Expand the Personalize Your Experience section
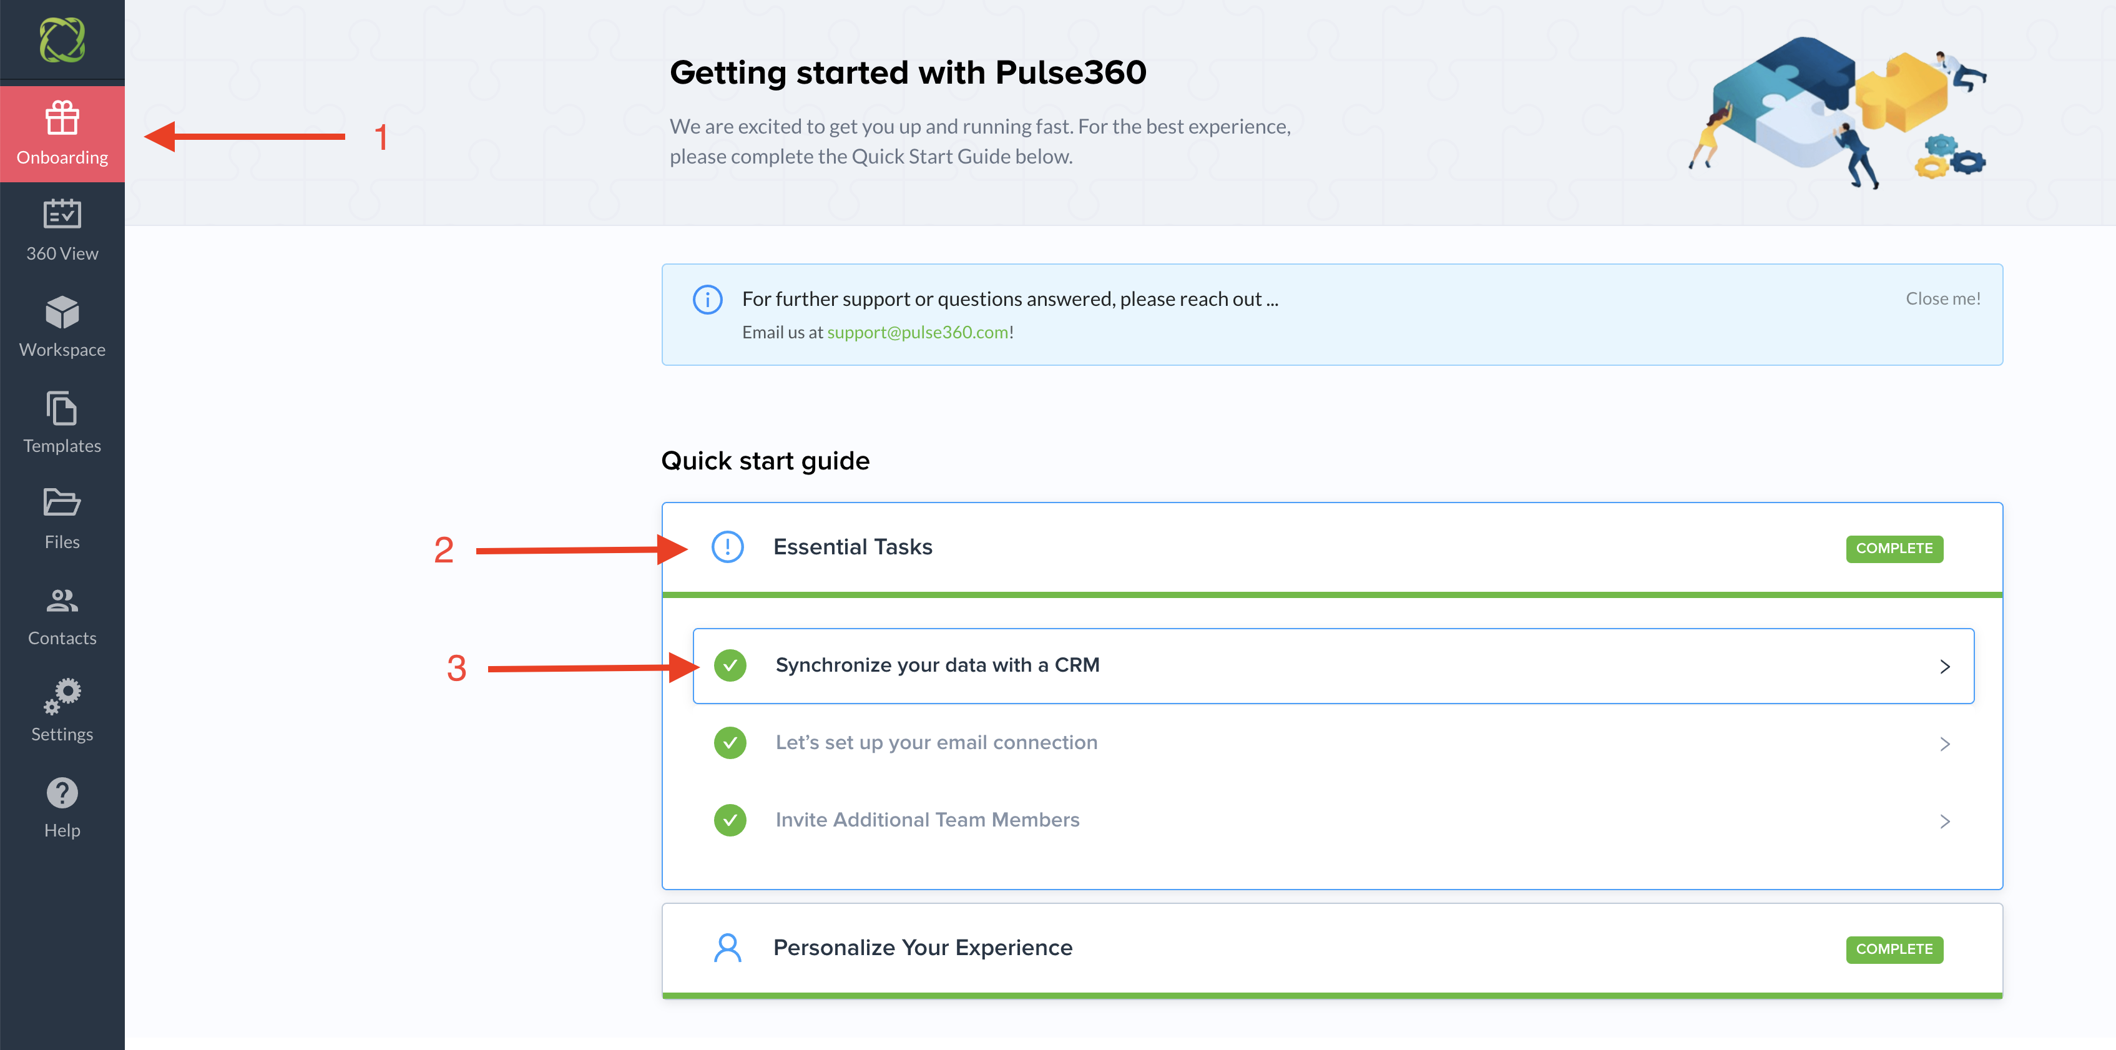 click(923, 948)
